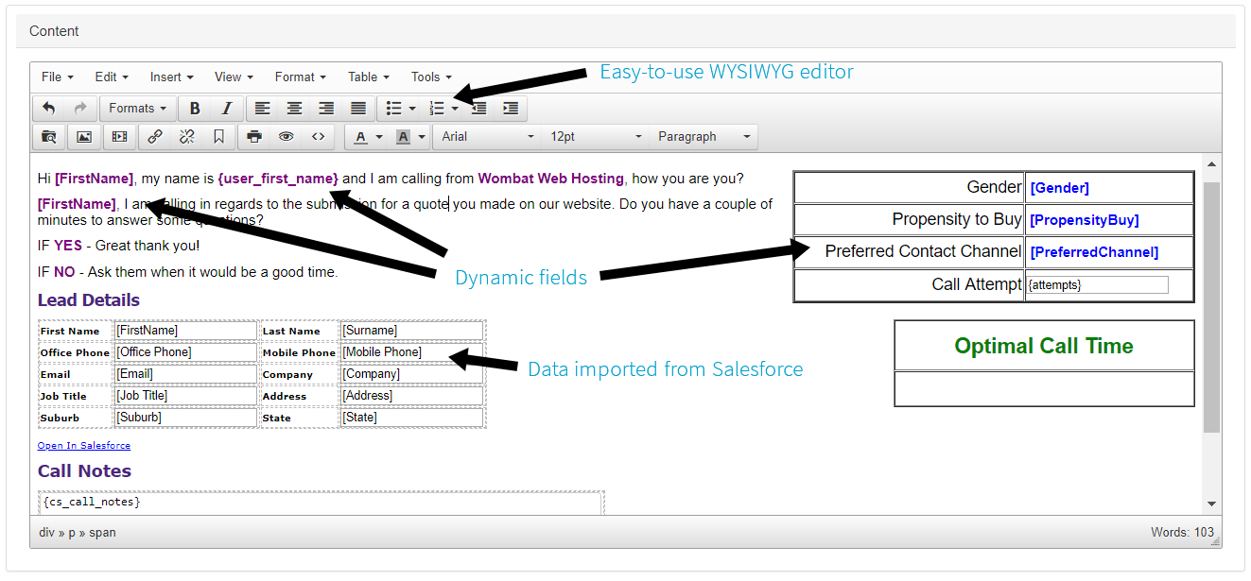Click the [PreferredChannel] dynamic field
This screenshot has width=1251, height=581.
[x=1094, y=252]
